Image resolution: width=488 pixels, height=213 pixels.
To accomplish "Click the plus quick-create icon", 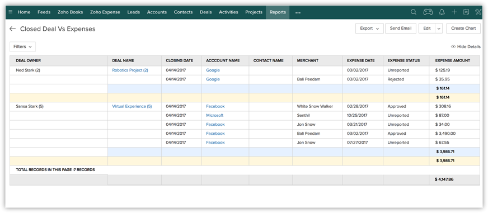I will click(454, 12).
